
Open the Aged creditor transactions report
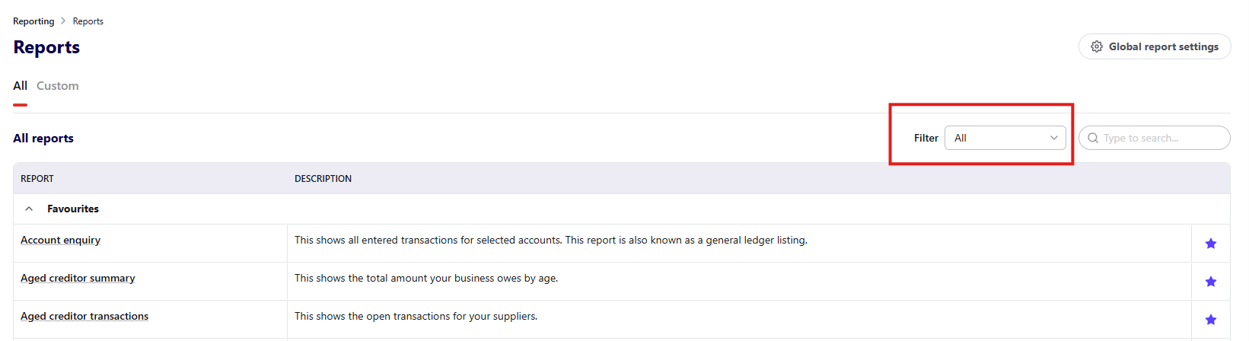[x=84, y=316]
